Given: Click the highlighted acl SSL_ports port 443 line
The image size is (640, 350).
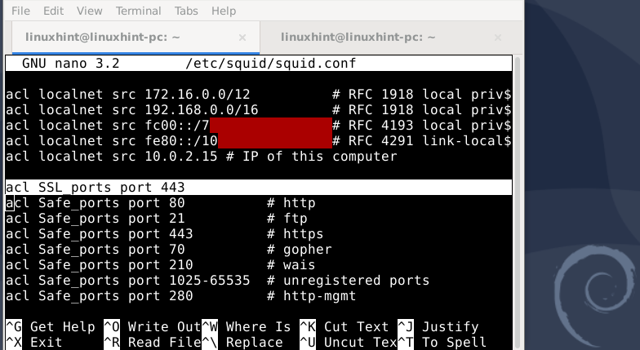Looking at the screenshot, I should pos(95,187).
